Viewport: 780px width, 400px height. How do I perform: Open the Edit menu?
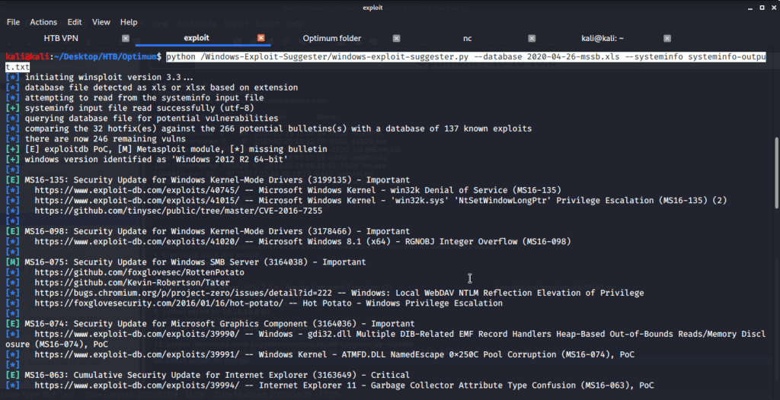coord(75,22)
